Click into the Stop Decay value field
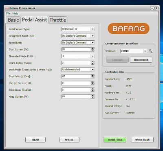Screen dimensions: 163x151 pyautogui.click(x=76, y=90)
